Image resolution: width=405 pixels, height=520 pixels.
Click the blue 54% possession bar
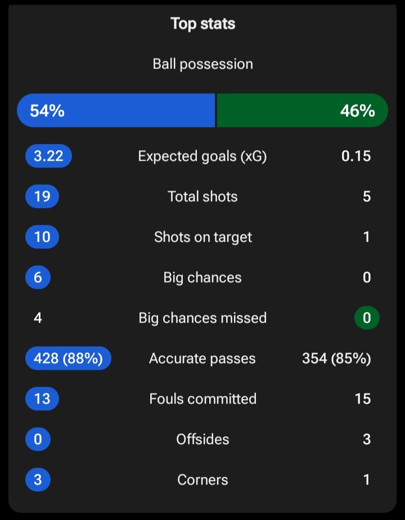click(116, 111)
